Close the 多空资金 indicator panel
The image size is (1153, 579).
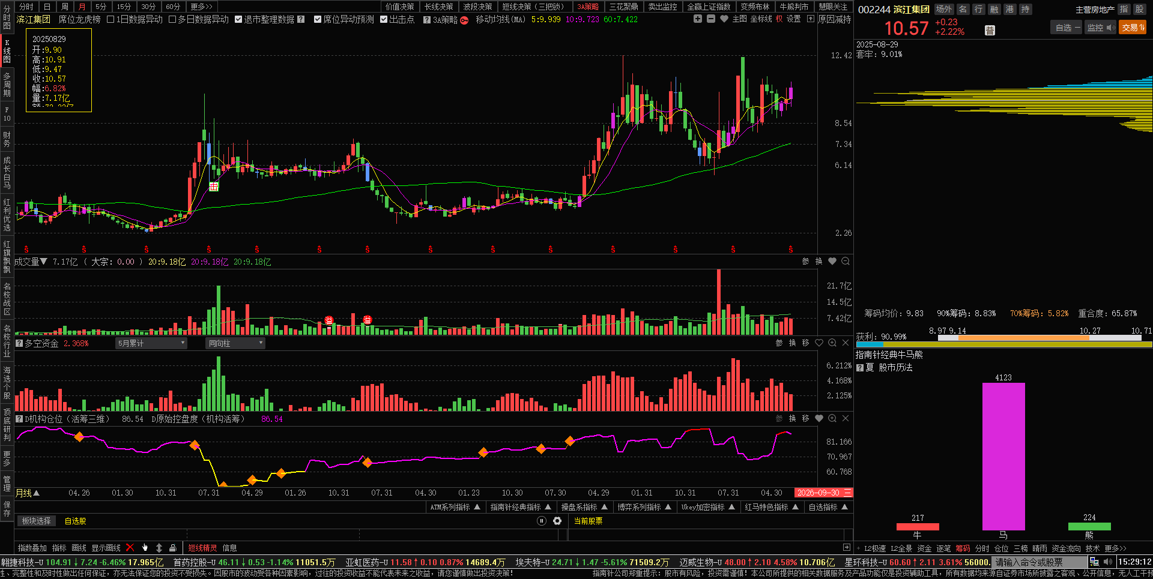[x=846, y=343]
